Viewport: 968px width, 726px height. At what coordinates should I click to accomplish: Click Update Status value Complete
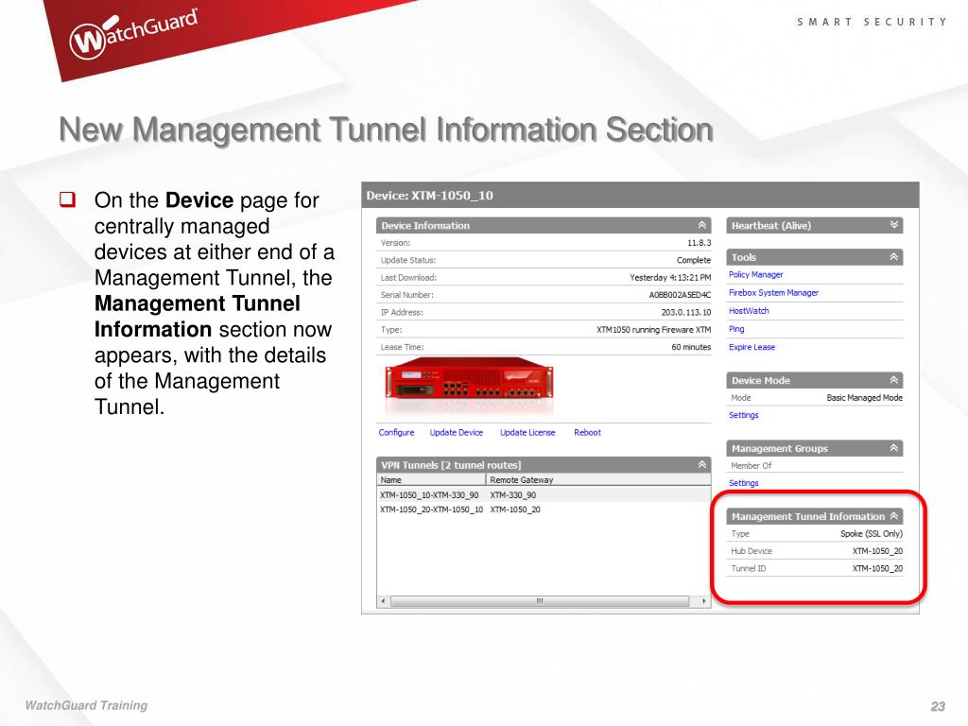click(693, 260)
